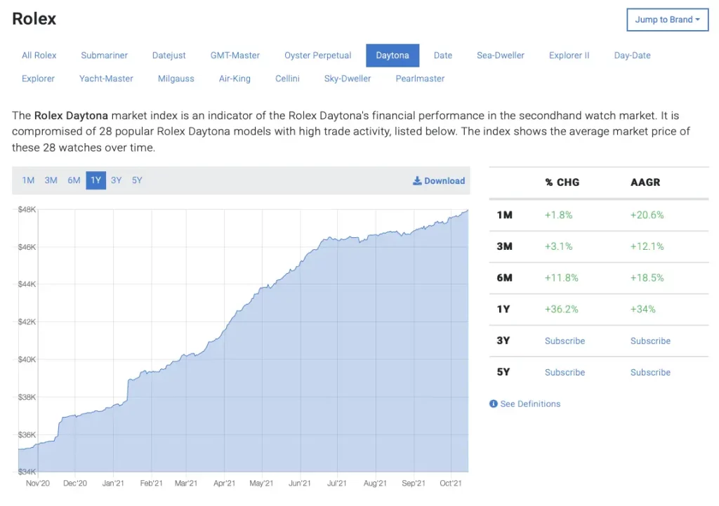Click the +3.1% 3M change value
The width and height of the screenshot is (719, 506).
coord(558,246)
